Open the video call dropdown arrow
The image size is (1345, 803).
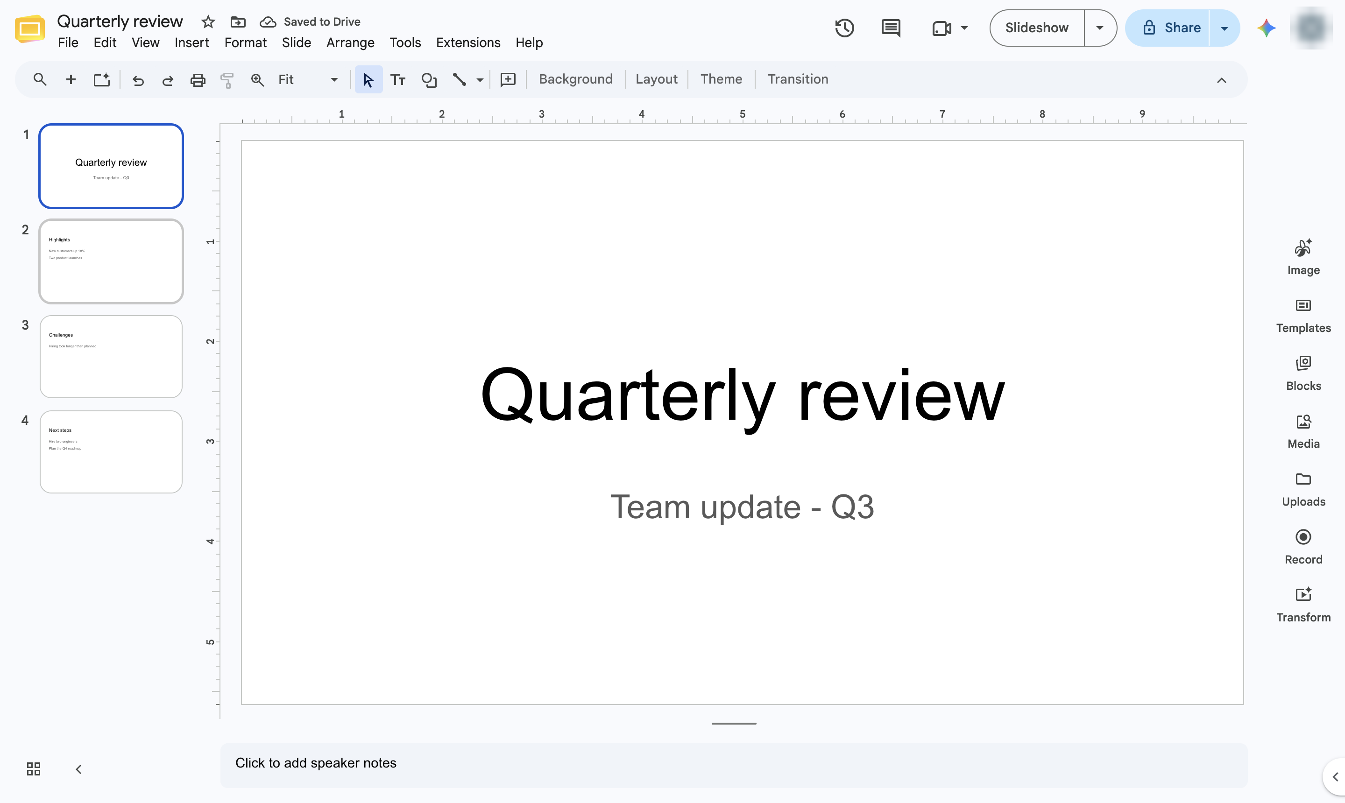964,28
